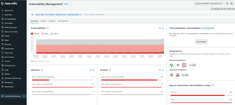Open See list link for Libraries
This screenshot has height=105, width=235.
point(92,70)
